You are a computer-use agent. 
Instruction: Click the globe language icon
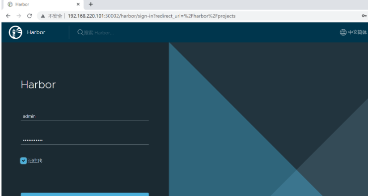343,32
